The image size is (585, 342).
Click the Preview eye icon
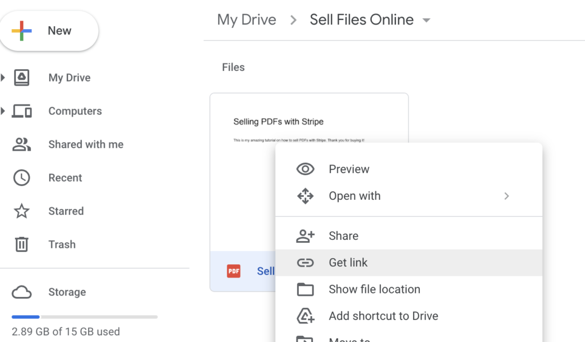305,169
